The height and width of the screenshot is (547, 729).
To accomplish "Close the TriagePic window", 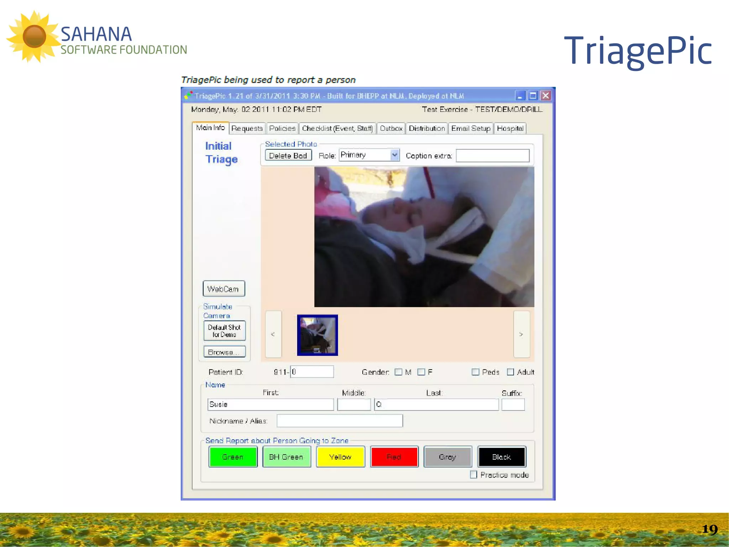I will (x=546, y=96).
